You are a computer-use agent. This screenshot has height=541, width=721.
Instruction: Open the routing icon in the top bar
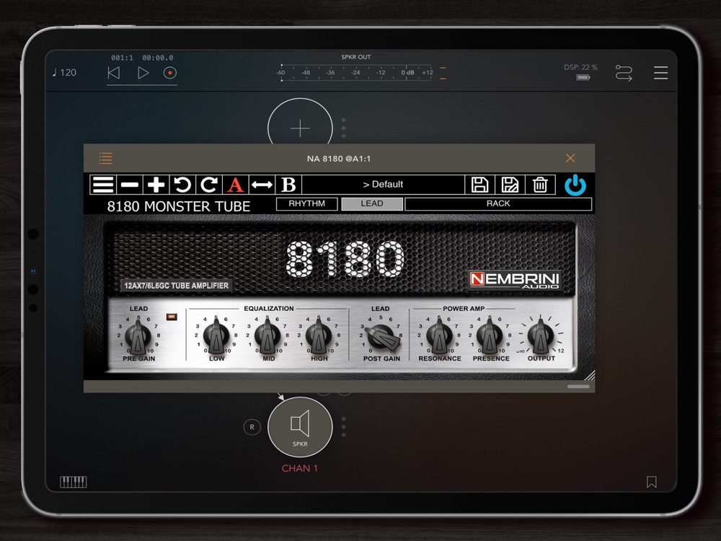pyautogui.click(x=624, y=73)
